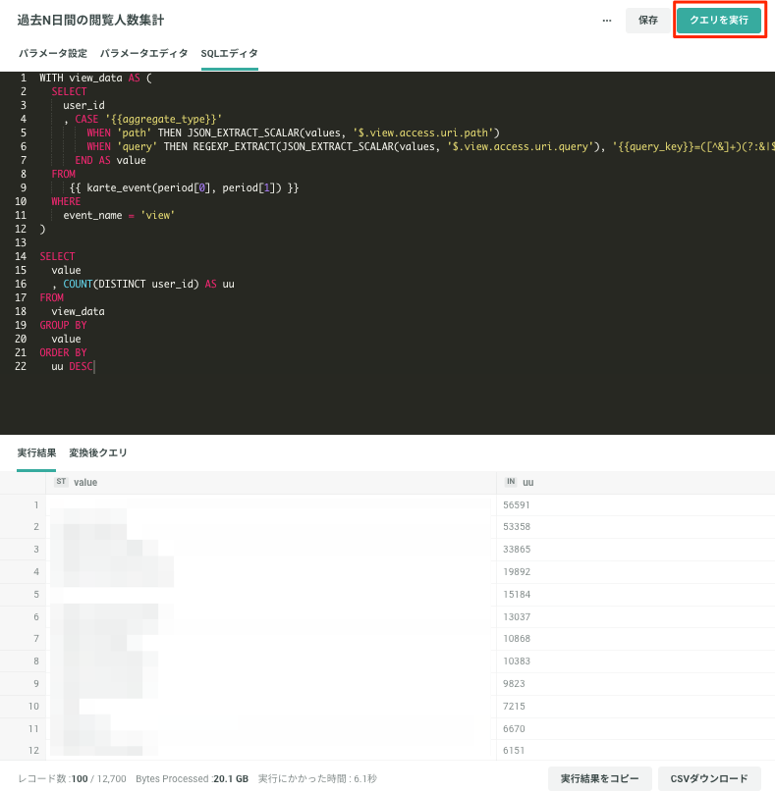Click the Bytes Processed 20.1 GB text

193,779
